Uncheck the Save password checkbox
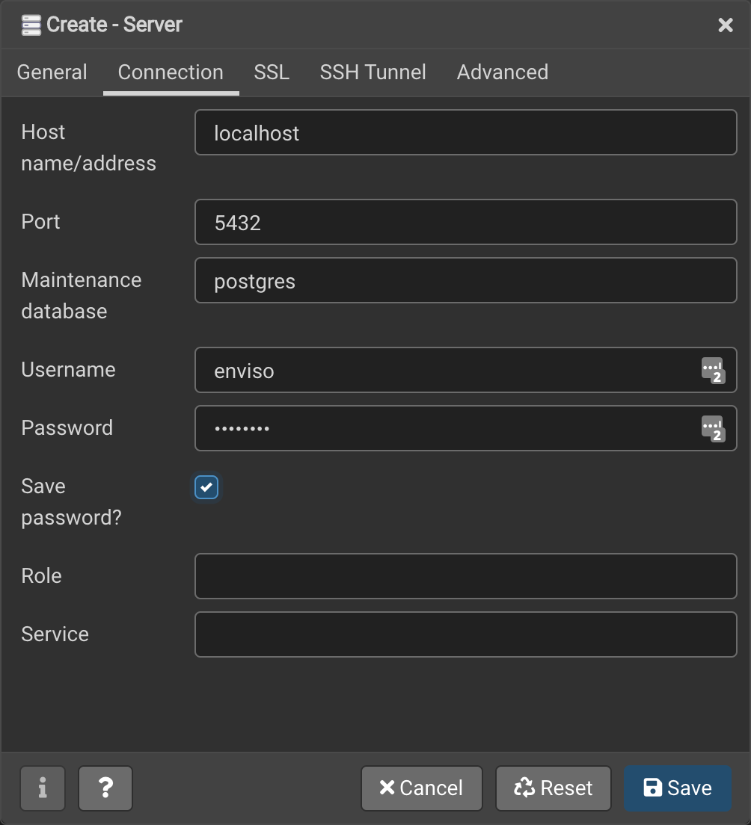The width and height of the screenshot is (751, 825). click(206, 486)
